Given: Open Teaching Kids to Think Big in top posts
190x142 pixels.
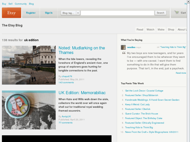Looking at the screenshot, I should [139, 127].
